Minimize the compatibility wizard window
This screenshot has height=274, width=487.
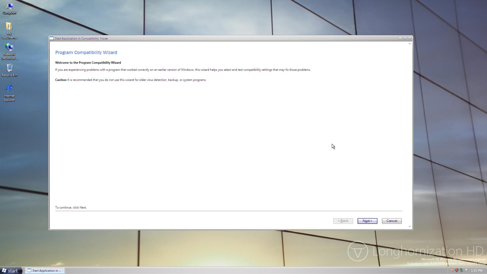click(400, 38)
